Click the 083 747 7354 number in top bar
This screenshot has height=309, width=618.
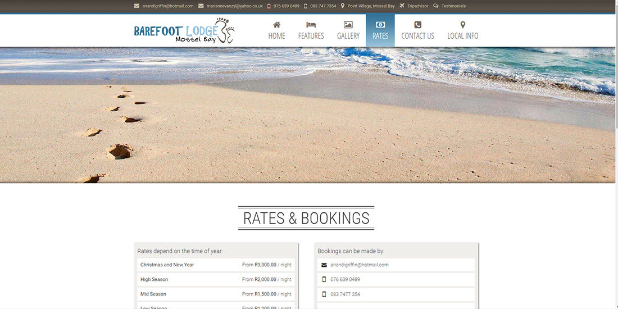pyautogui.click(x=323, y=6)
